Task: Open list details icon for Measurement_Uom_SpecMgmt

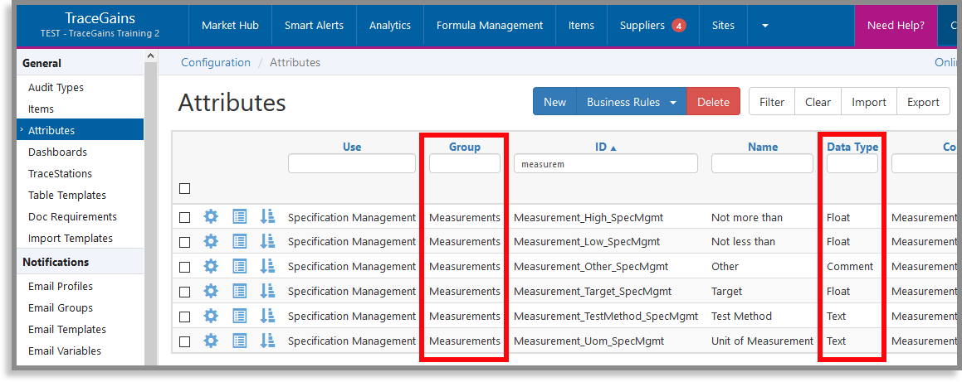Action: 239,341
